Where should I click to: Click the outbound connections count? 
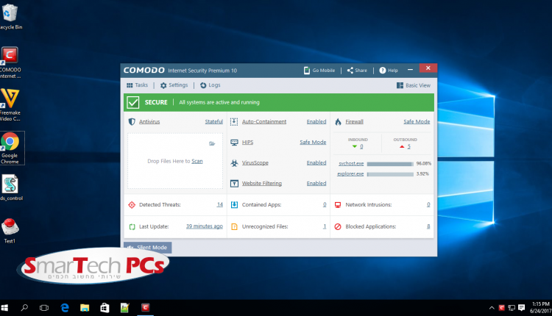click(408, 146)
